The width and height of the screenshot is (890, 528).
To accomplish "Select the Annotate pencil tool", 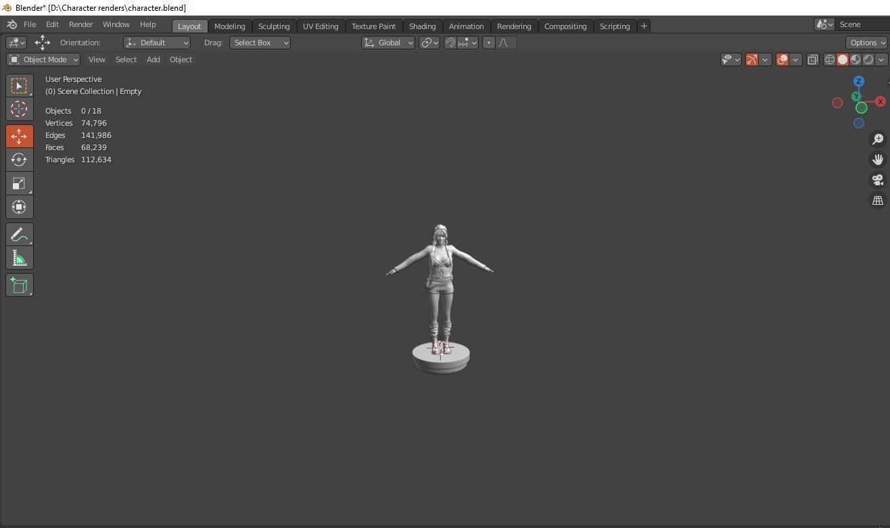I will tap(19, 235).
